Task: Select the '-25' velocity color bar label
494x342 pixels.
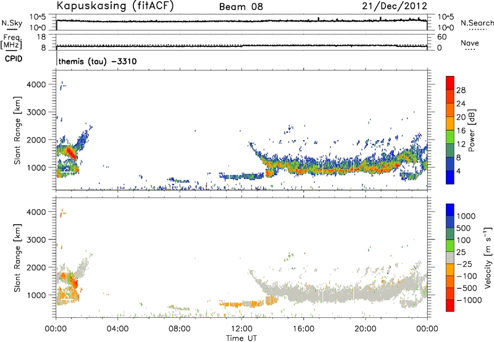Action: tap(464, 264)
